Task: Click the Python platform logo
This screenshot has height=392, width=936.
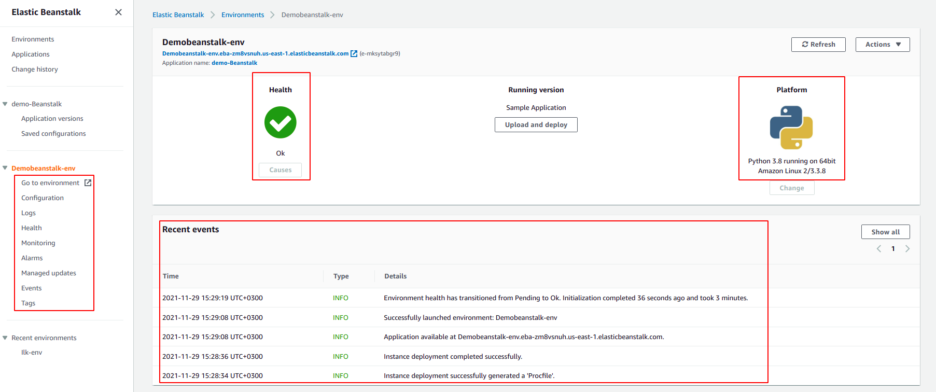Action: click(791, 128)
